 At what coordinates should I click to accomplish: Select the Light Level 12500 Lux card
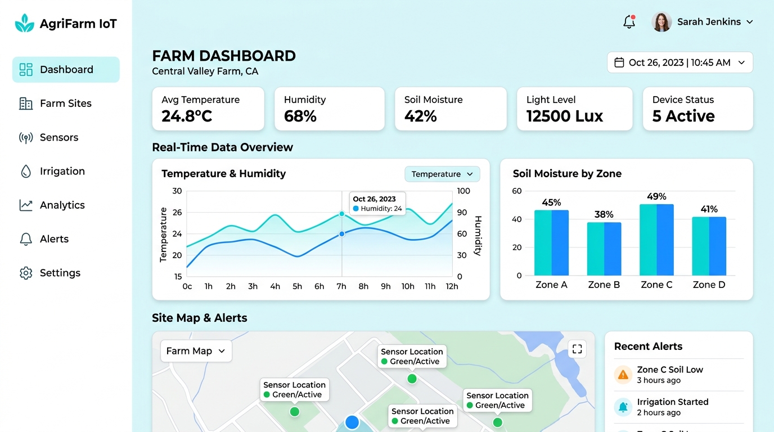coord(574,109)
